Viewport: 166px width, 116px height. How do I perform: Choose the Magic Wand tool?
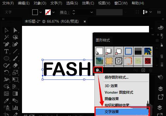tap(6, 37)
